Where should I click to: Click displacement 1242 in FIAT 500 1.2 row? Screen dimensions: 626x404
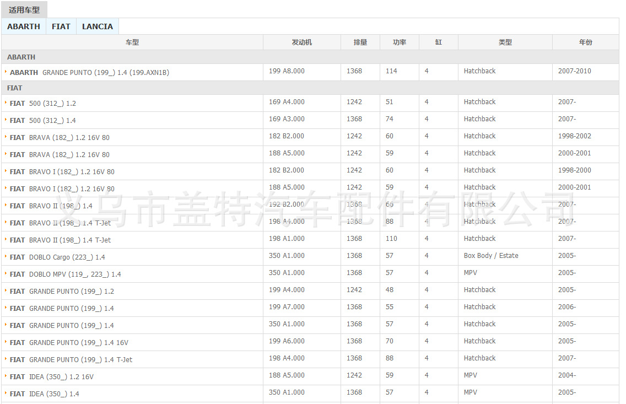[x=354, y=102]
